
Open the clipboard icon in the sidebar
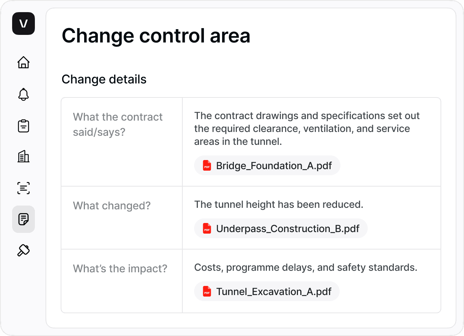[x=24, y=126]
